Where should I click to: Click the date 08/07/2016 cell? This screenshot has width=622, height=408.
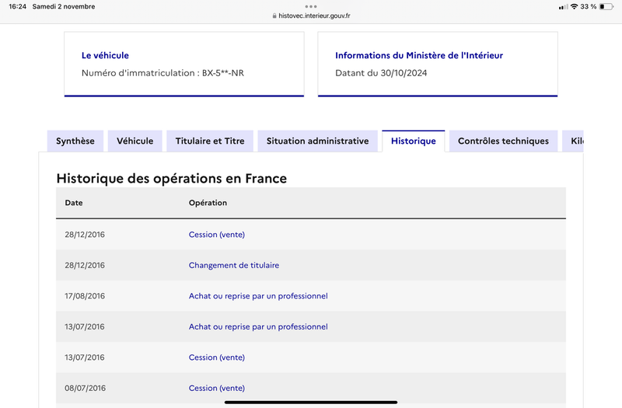tap(86, 388)
